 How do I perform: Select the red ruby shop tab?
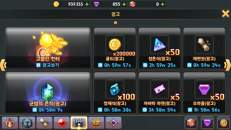tap(62, 122)
